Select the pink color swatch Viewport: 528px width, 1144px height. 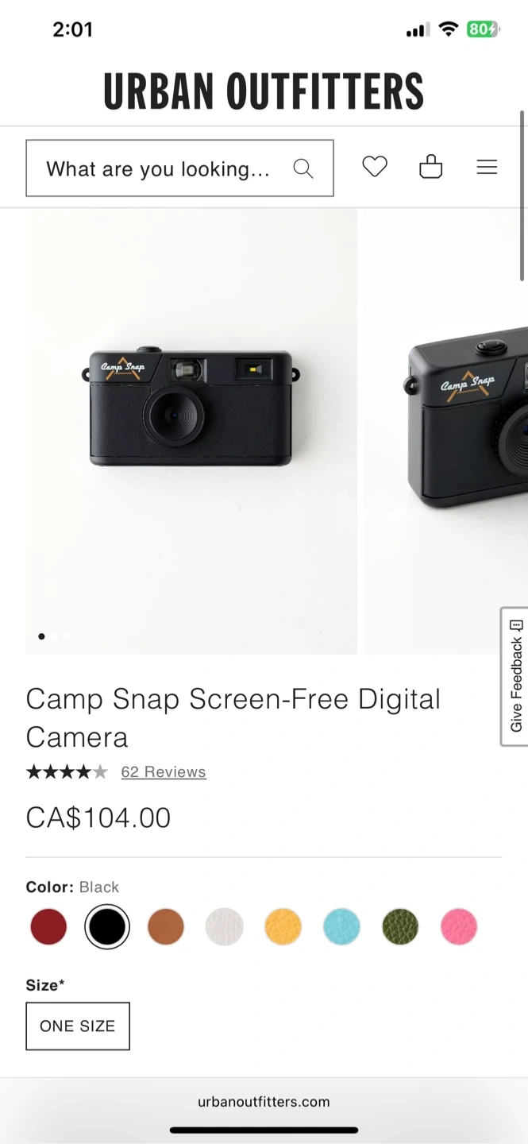[459, 926]
